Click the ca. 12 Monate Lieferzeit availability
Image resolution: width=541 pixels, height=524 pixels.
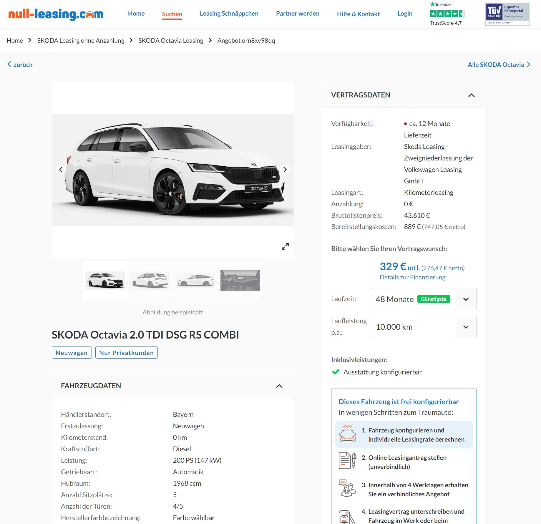427,129
